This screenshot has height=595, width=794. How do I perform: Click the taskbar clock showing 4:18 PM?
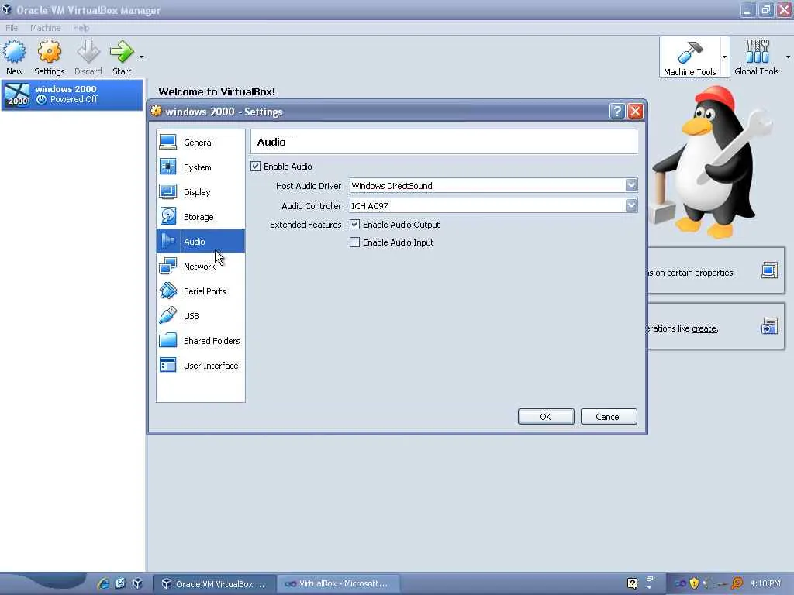765,583
